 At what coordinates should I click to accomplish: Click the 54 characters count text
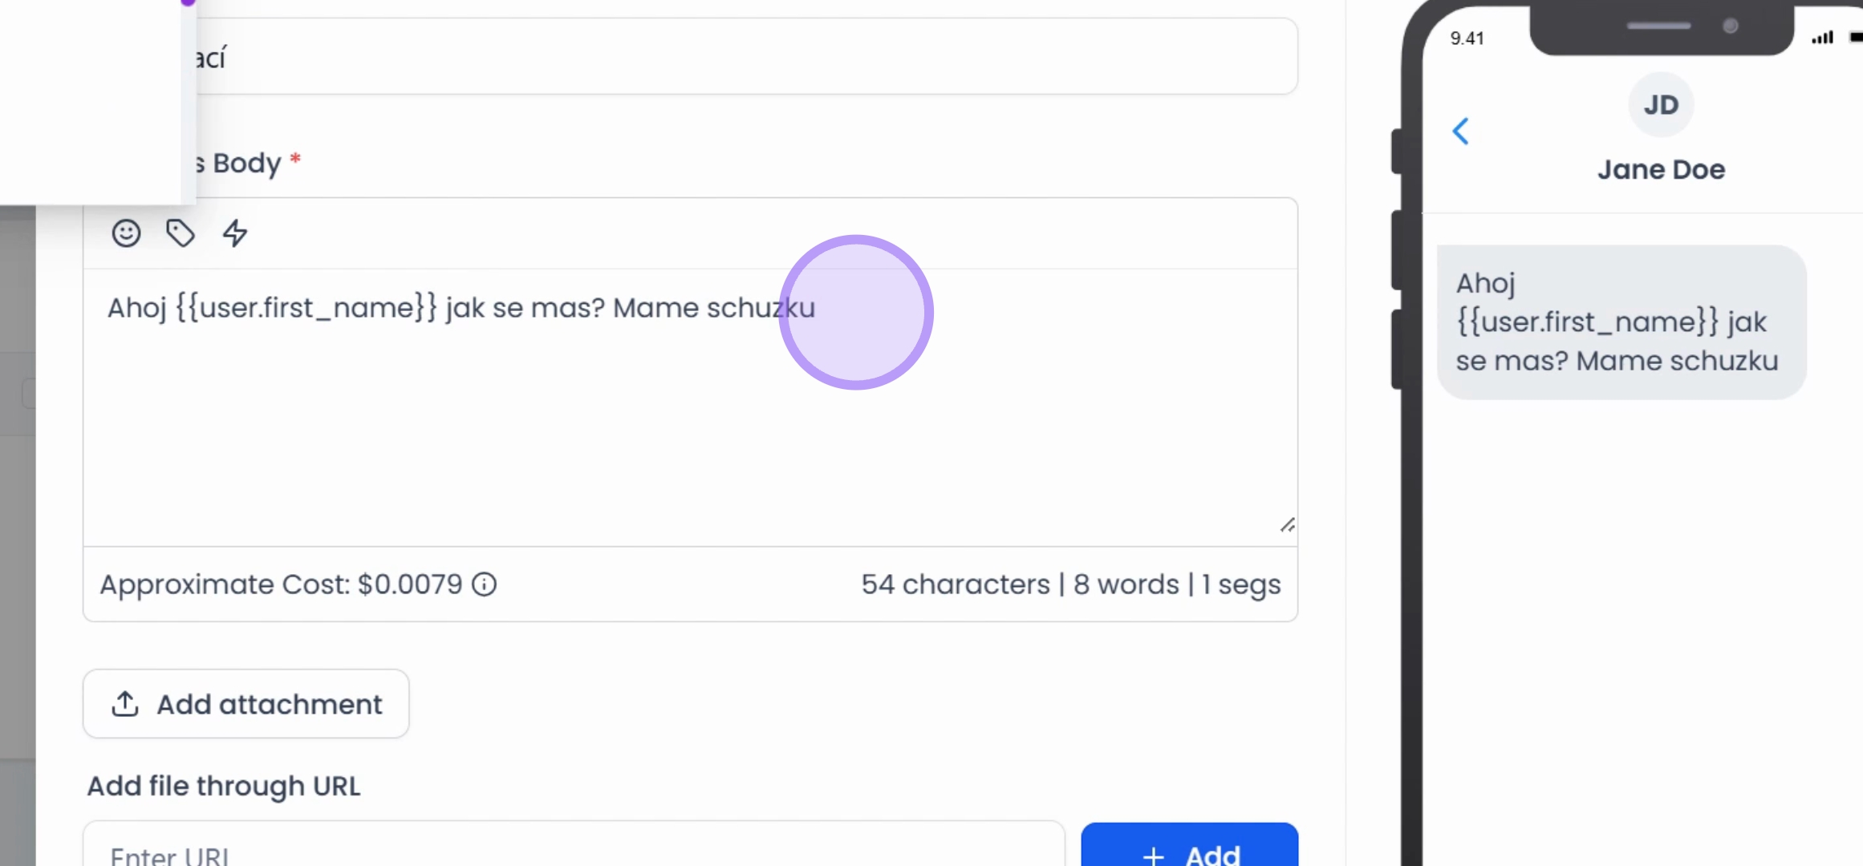(x=956, y=585)
